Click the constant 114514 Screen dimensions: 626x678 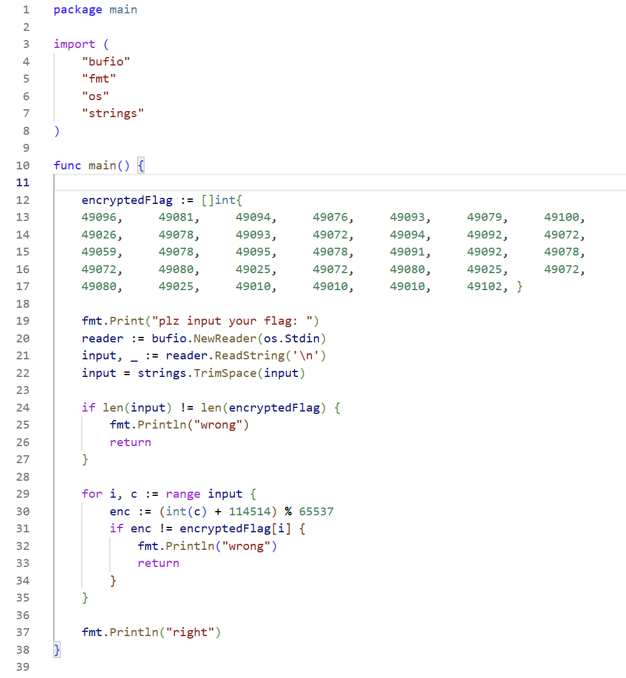(x=250, y=511)
